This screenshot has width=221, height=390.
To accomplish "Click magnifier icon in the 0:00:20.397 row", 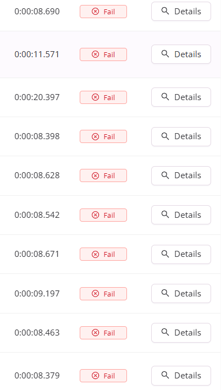I will coord(165,97).
